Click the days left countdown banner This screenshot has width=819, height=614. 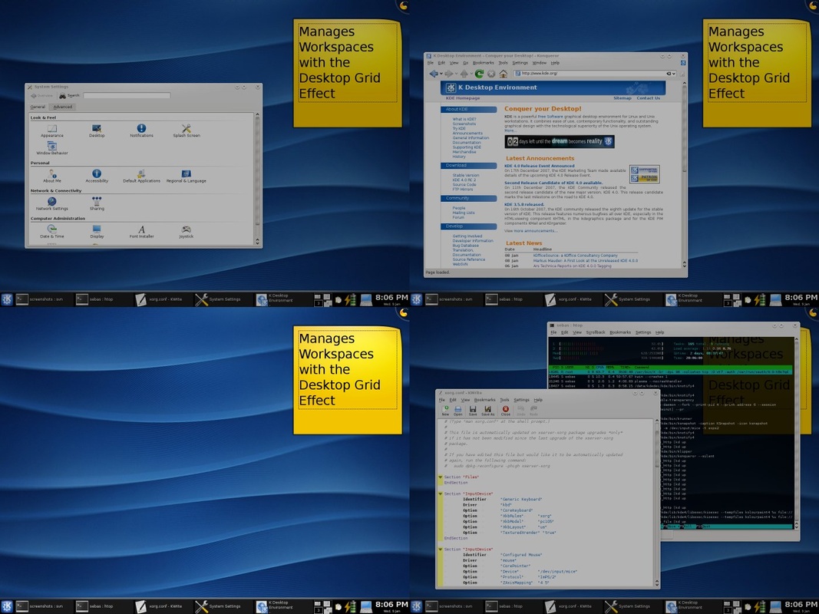(560, 141)
